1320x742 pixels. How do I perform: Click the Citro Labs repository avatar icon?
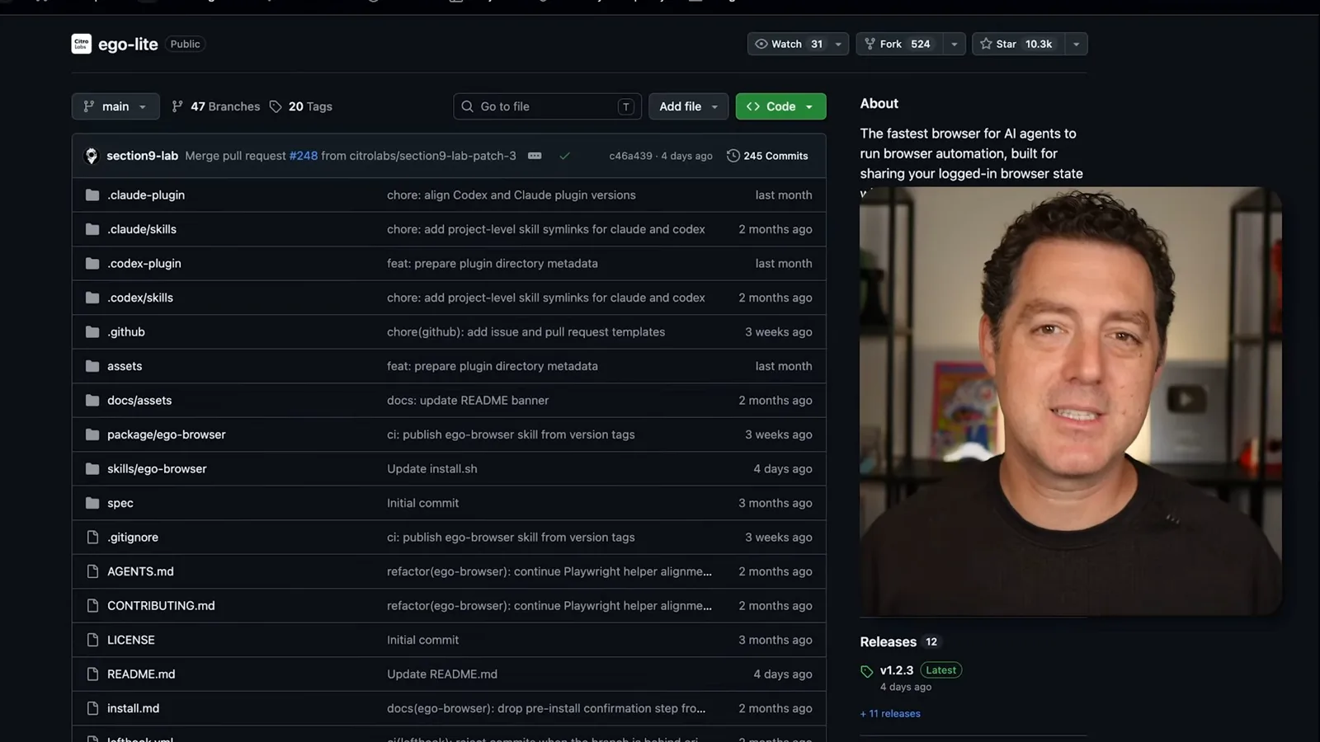point(81,44)
